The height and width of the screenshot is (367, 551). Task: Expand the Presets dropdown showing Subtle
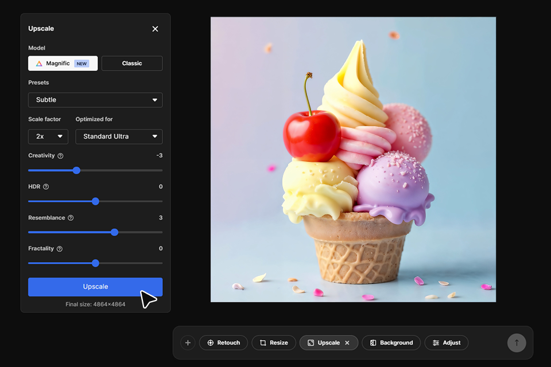tap(95, 100)
